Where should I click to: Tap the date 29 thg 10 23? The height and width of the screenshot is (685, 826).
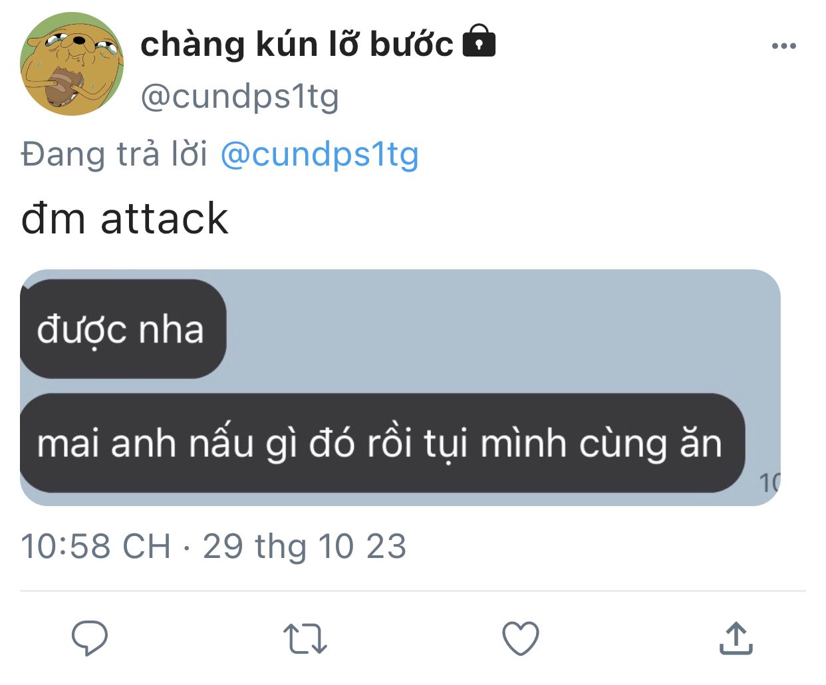pyautogui.click(x=305, y=546)
